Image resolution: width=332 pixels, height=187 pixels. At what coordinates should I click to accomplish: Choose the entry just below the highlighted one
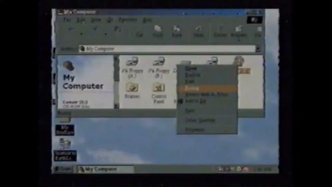point(207,95)
